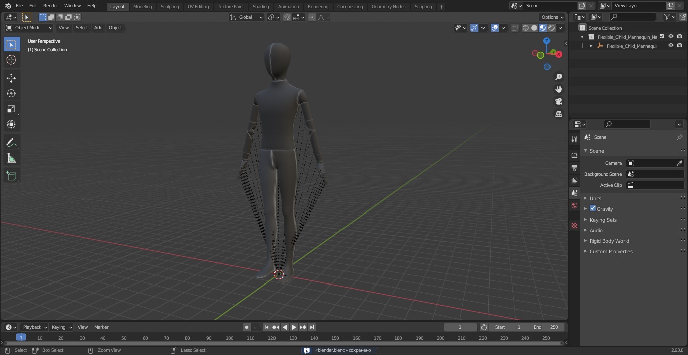Viewport: 688px width, 355px height.
Task: Toggle timeline auto keying record button
Action: coord(246,327)
